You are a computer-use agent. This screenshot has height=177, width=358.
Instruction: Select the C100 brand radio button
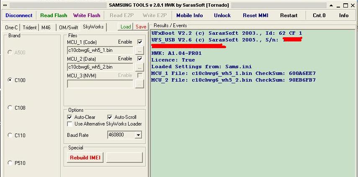pyautogui.click(x=10, y=80)
